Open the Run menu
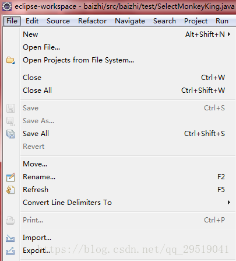Screen dimensions: 236x261 [222, 21]
